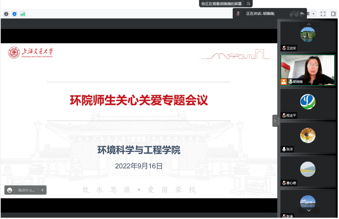Click the crossed-out microphone icon in the speaker banner
The width and height of the screenshot is (339, 219).
coord(238,14)
